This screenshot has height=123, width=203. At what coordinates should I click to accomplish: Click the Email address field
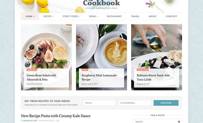[135, 103]
